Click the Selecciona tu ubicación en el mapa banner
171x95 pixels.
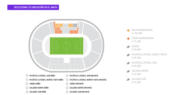pyautogui.click(x=33, y=7)
